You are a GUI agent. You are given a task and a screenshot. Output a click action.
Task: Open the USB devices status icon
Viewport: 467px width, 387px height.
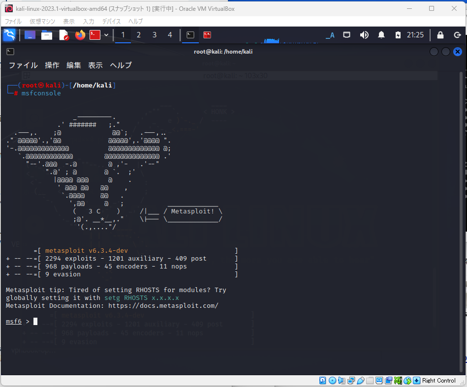(361, 380)
